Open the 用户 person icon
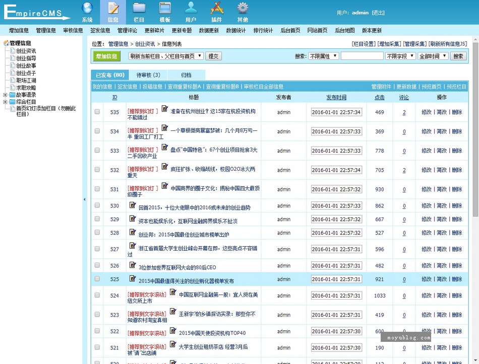 click(191, 8)
